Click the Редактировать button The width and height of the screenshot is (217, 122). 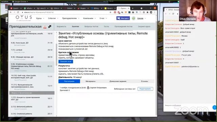pos(145,89)
